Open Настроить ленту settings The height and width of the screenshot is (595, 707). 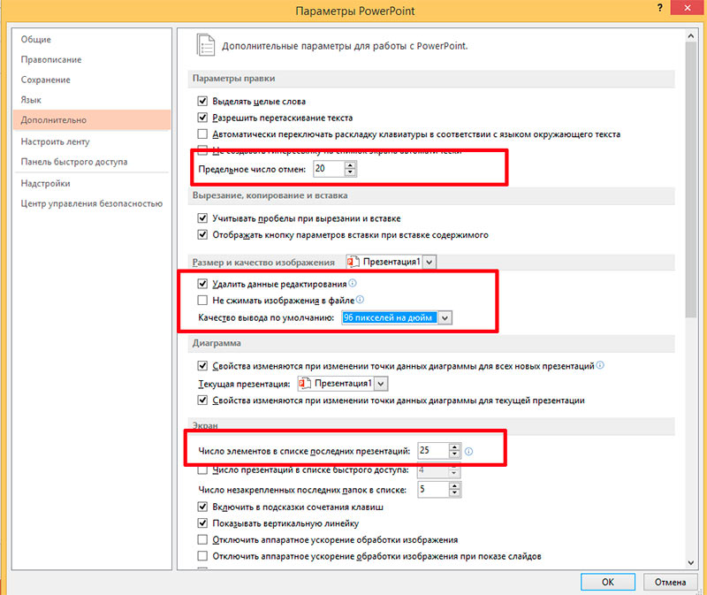click(55, 141)
